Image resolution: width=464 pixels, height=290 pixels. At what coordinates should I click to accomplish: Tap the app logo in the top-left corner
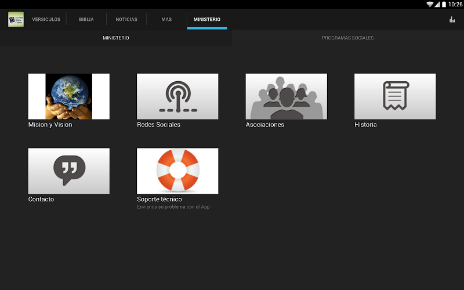click(16, 19)
